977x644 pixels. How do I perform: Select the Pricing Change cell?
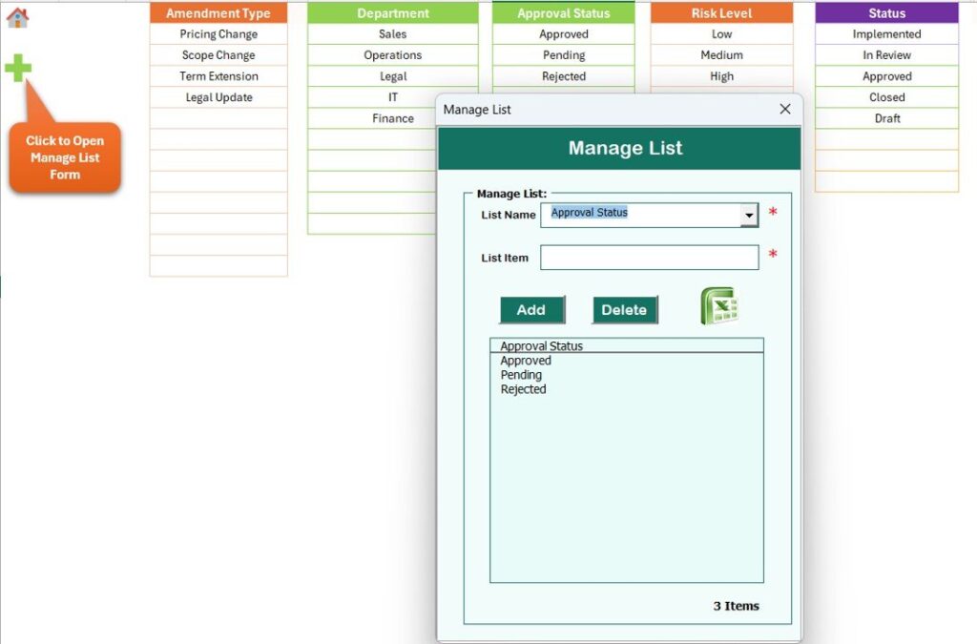click(x=218, y=34)
